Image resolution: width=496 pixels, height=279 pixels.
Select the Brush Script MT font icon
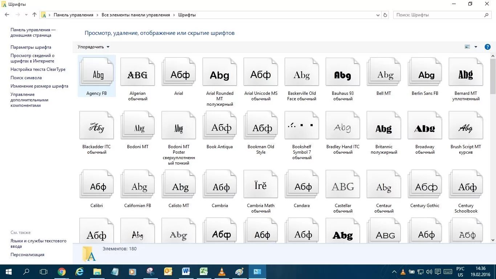(466, 125)
